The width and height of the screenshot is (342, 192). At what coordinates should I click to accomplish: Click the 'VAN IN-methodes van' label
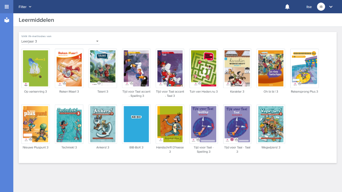click(36, 36)
